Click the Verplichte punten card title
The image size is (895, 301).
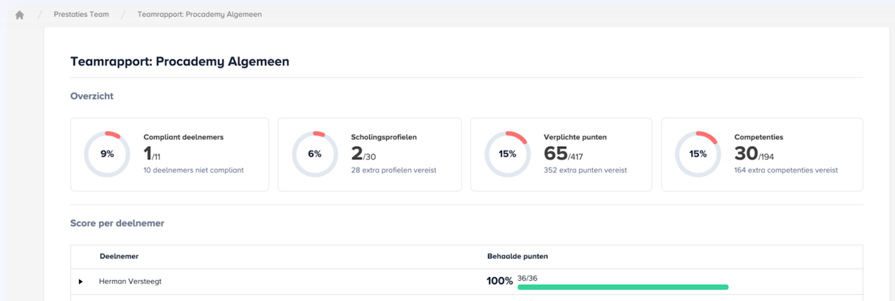click(x=575, y=138)
